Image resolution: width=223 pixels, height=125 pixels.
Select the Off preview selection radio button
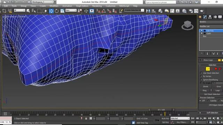point(200,101)
